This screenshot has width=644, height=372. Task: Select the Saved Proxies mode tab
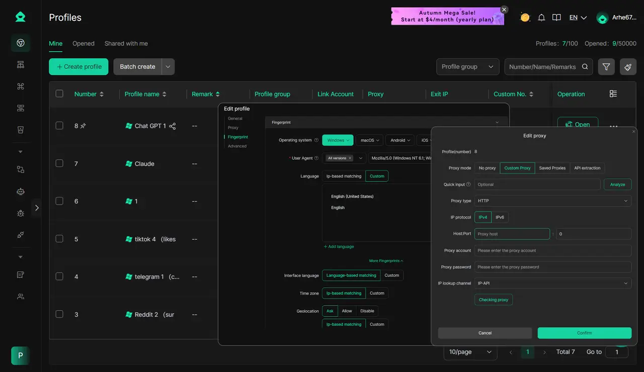[x=552, y=168]
